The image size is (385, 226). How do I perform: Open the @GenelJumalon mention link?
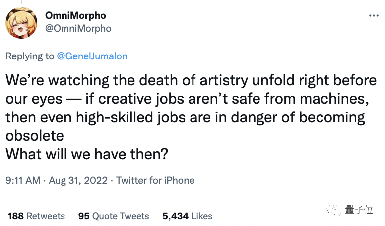tap(92, 56)
